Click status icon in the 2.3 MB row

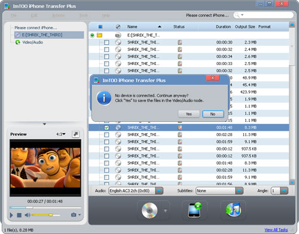point(180,42)
